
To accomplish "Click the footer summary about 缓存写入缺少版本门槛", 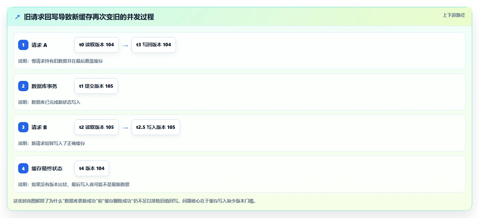I will pos(135,201).
